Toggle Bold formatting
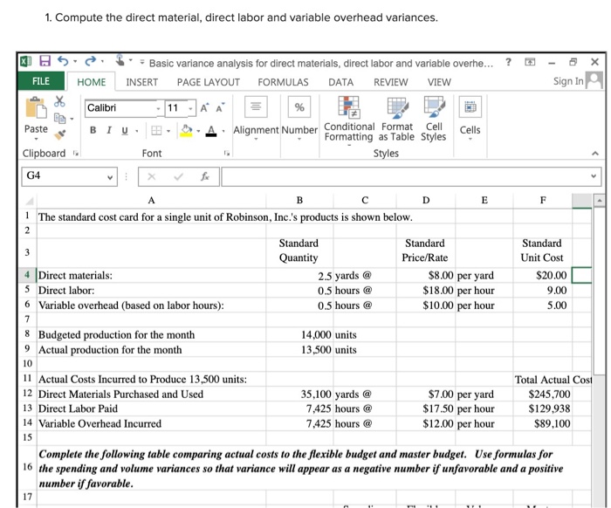The image size is (611, 508). [93, 130]
